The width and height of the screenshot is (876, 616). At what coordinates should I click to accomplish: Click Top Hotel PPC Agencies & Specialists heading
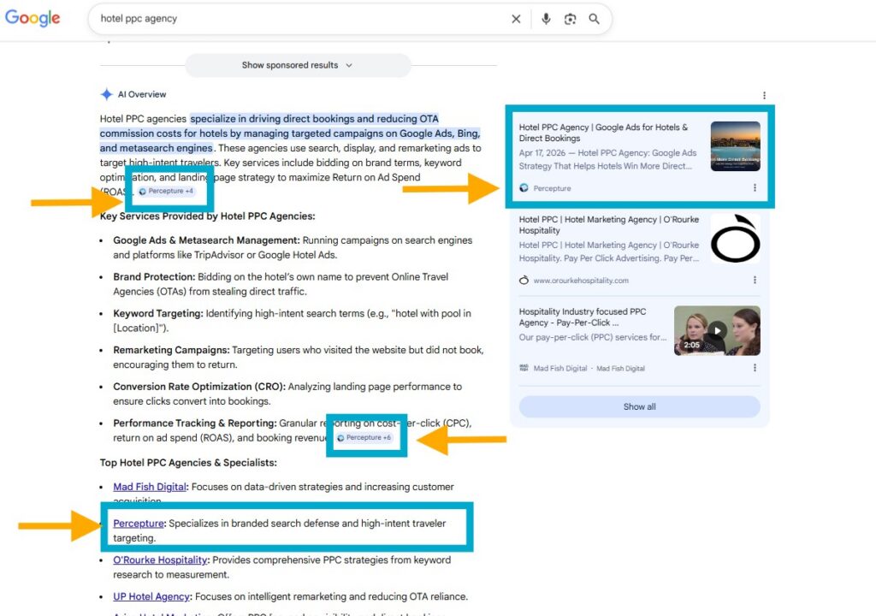188,463
